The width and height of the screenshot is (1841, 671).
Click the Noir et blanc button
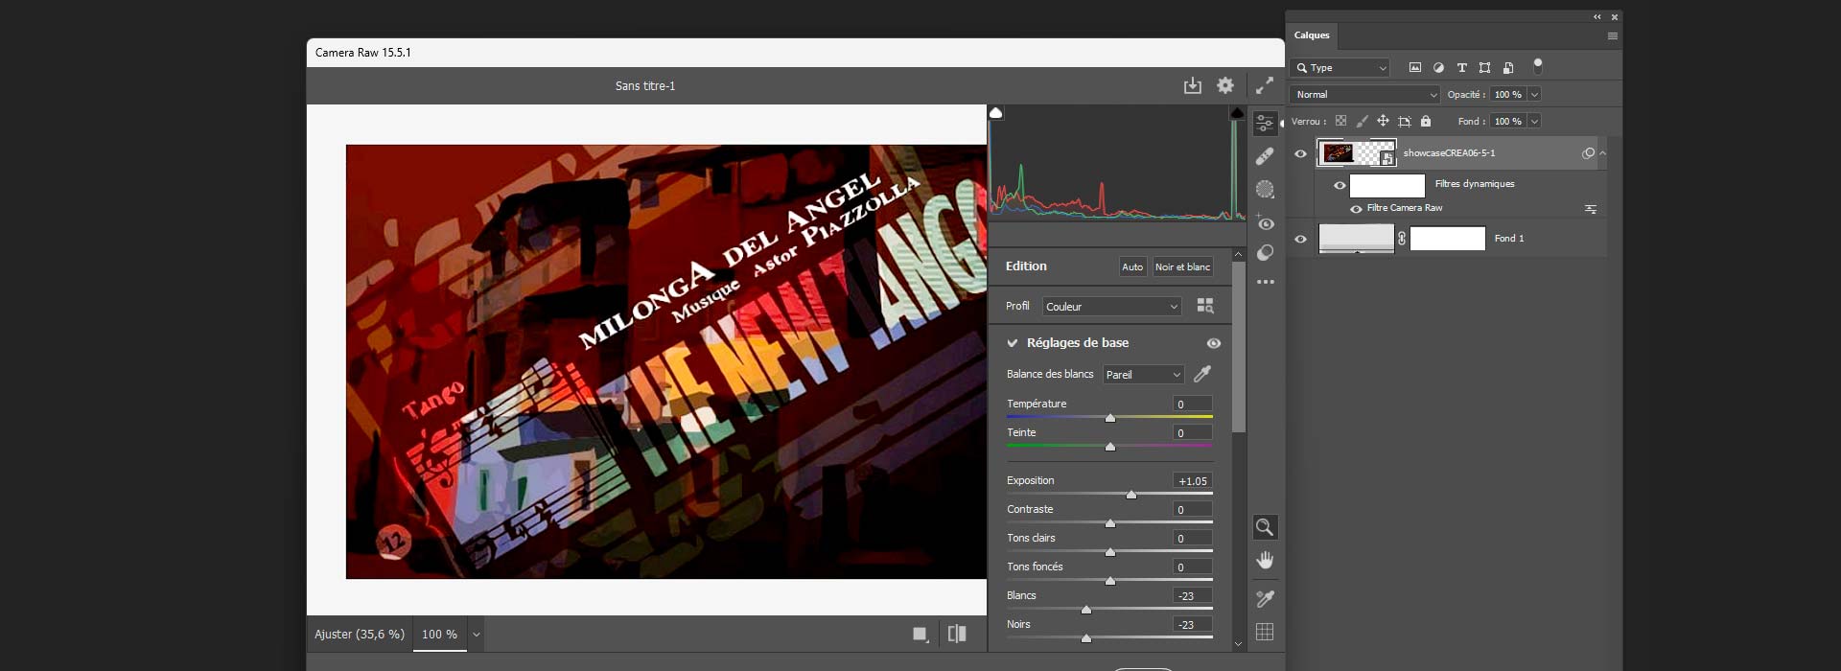1182,266
